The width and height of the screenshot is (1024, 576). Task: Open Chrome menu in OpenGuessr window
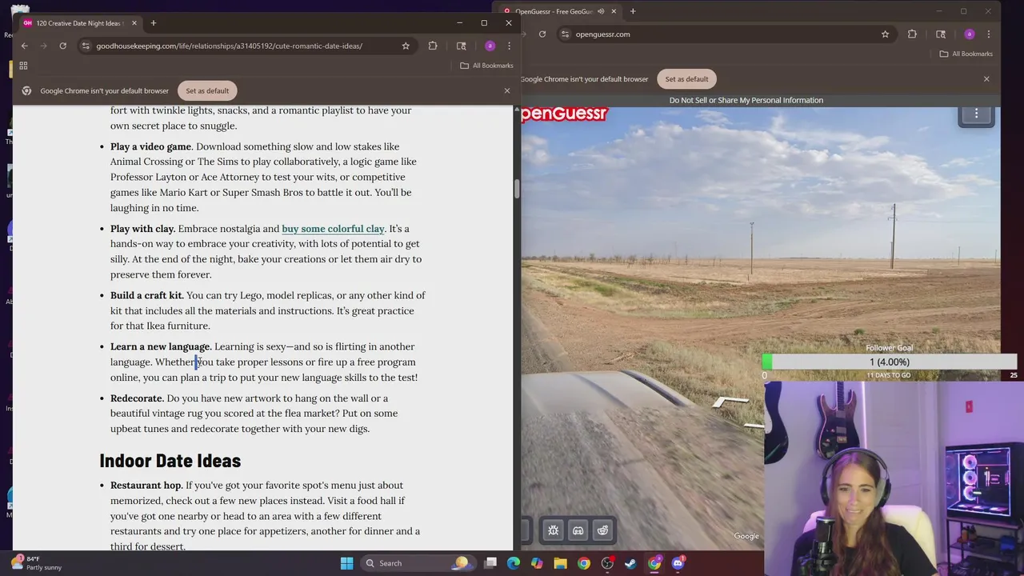tap(989, 34)
